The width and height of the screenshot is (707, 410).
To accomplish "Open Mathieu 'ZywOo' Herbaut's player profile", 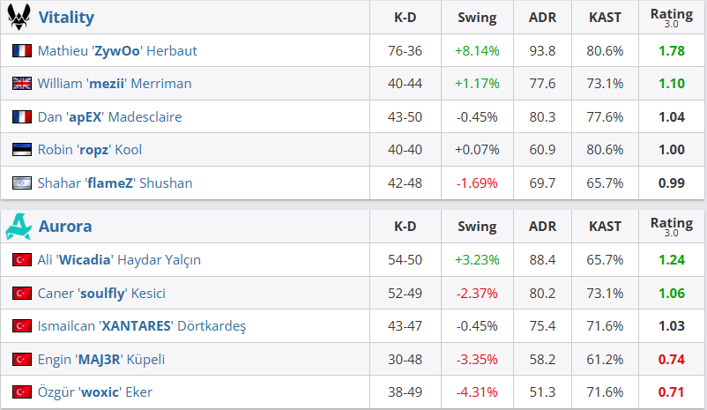I will 117,51.
